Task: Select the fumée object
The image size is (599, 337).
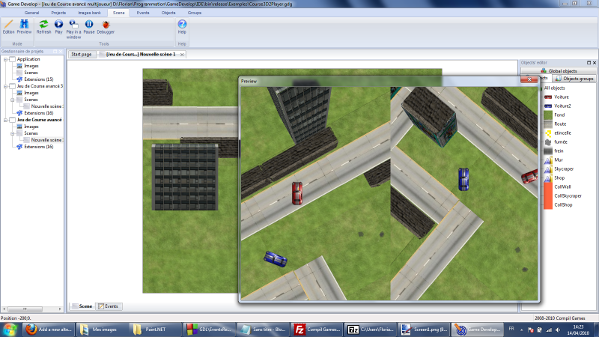Action: pos(560,142)
